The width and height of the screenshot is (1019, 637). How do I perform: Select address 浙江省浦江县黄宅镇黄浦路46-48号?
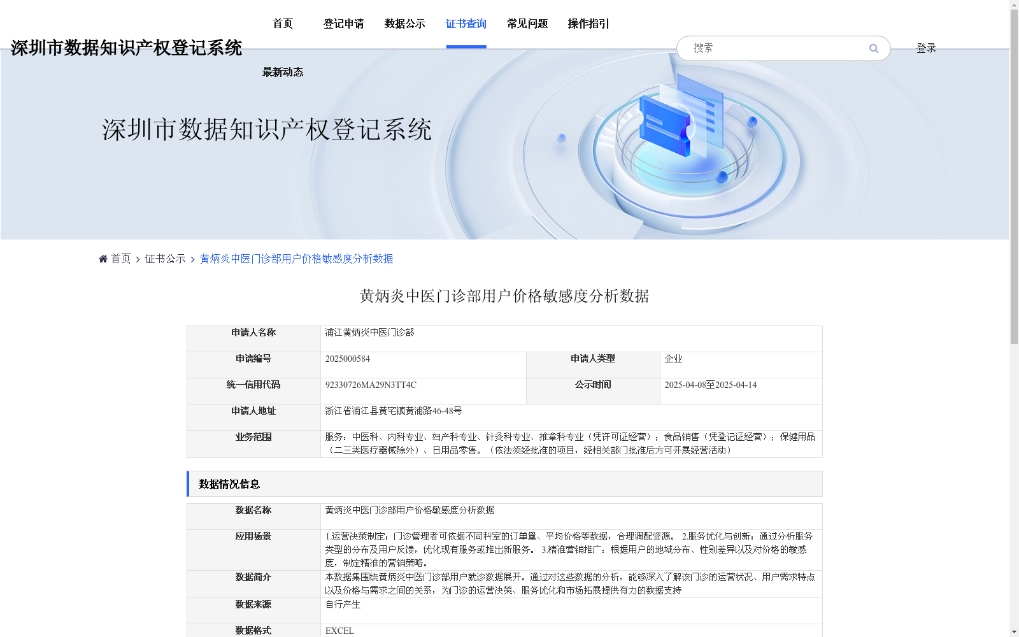tap(394, 411)
